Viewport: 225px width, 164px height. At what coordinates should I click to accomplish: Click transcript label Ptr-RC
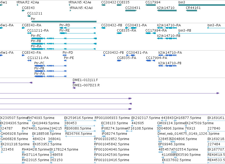click(x=36, y=36)
